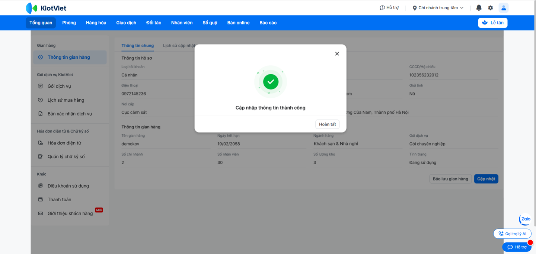Click the notification bell icon
The height and width of the screenshot is (254, 536).
pos(479,8)
